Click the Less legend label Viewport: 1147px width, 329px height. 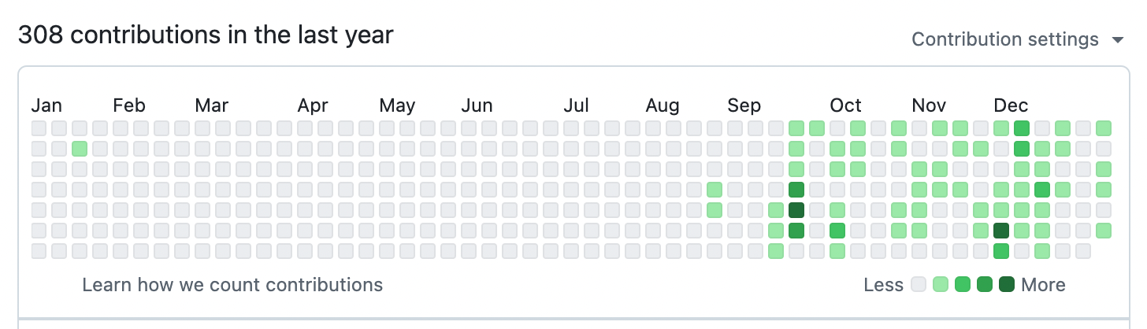tap(883, 285)
